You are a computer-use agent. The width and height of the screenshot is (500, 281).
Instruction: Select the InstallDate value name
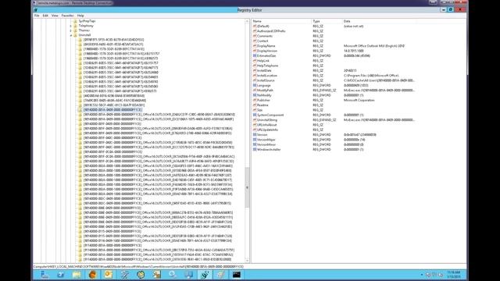click(x=264, y=71)
